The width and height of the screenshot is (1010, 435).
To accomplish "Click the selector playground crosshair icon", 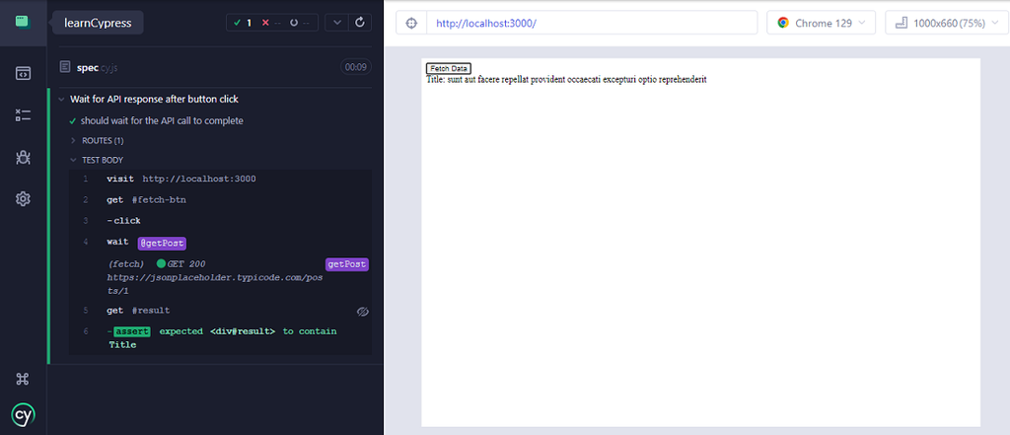I will tap(411, 23).
